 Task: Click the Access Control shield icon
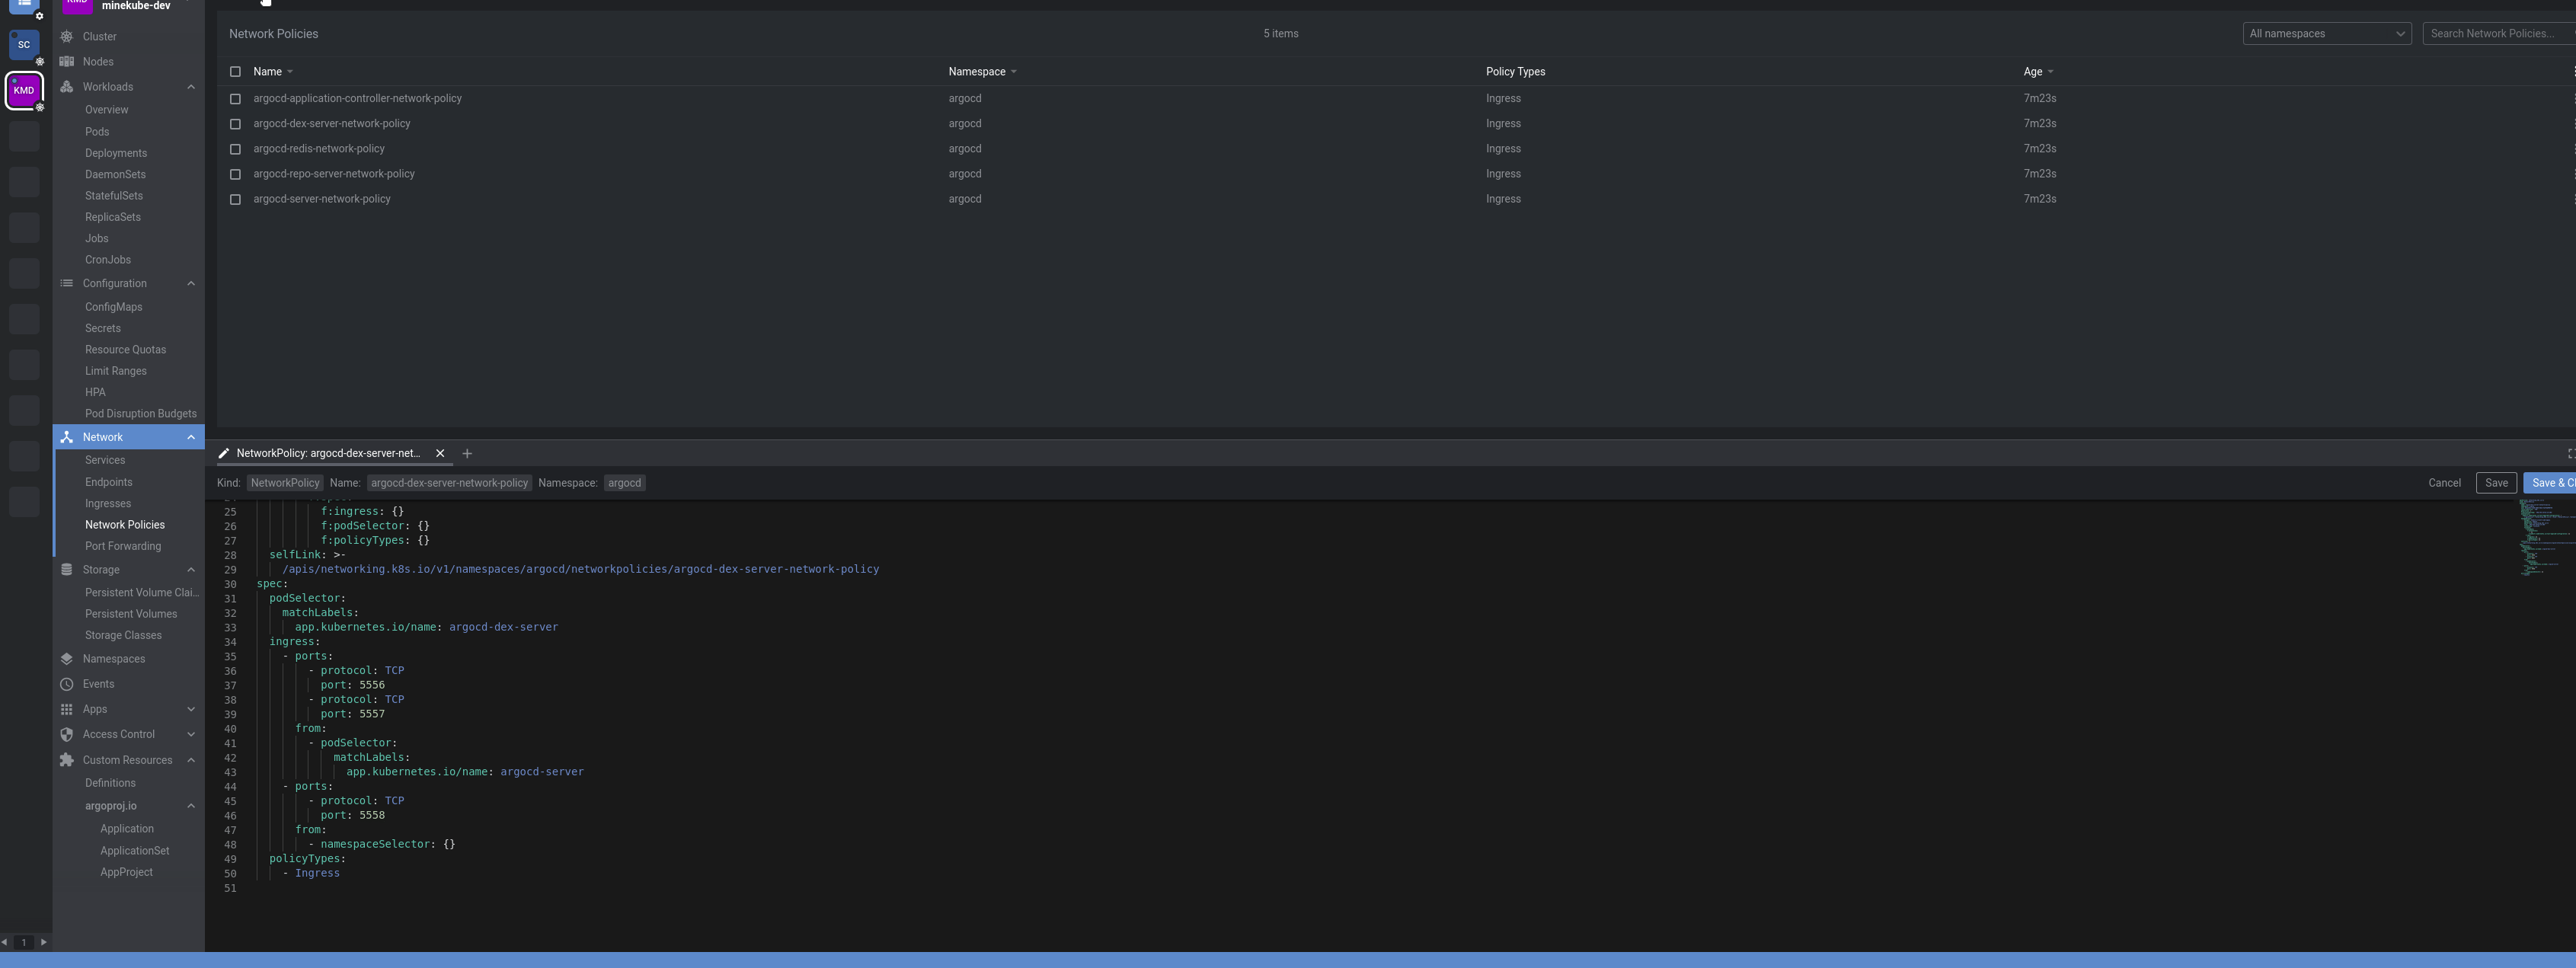coord(66,734)
